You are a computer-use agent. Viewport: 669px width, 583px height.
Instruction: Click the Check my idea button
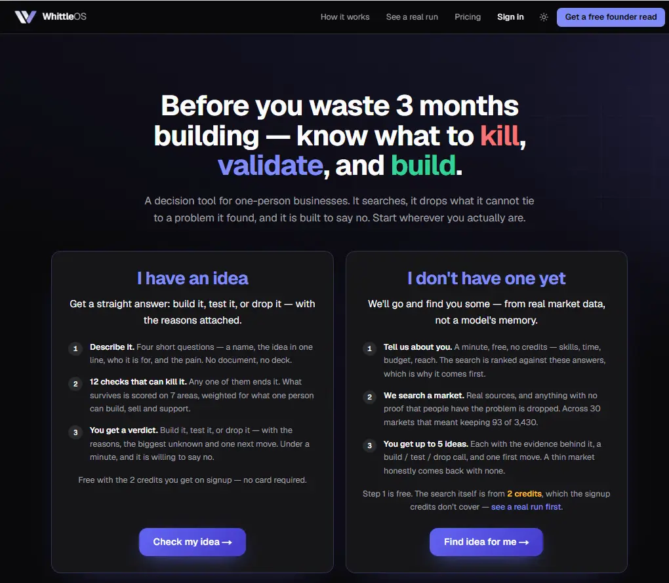coord(192,542)
